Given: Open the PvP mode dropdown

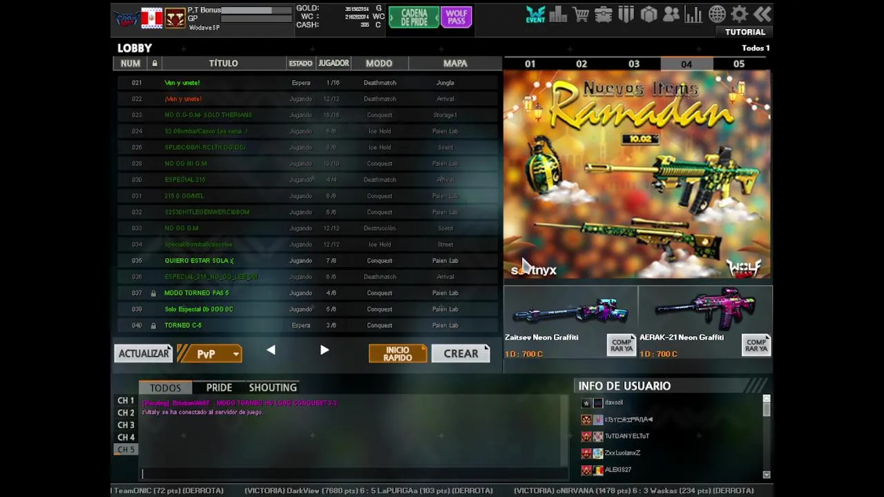Looking at the screenshot, I should 209,353.
